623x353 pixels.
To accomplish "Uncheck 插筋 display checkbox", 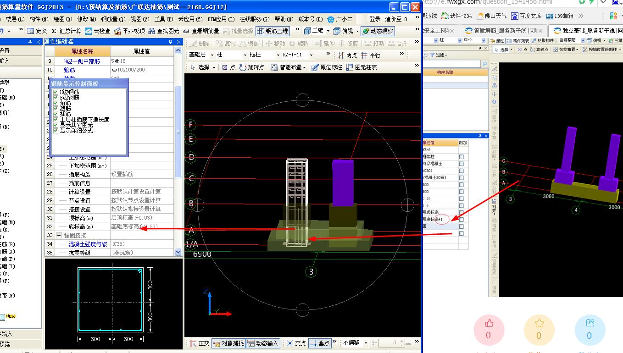I will (56, 114).
